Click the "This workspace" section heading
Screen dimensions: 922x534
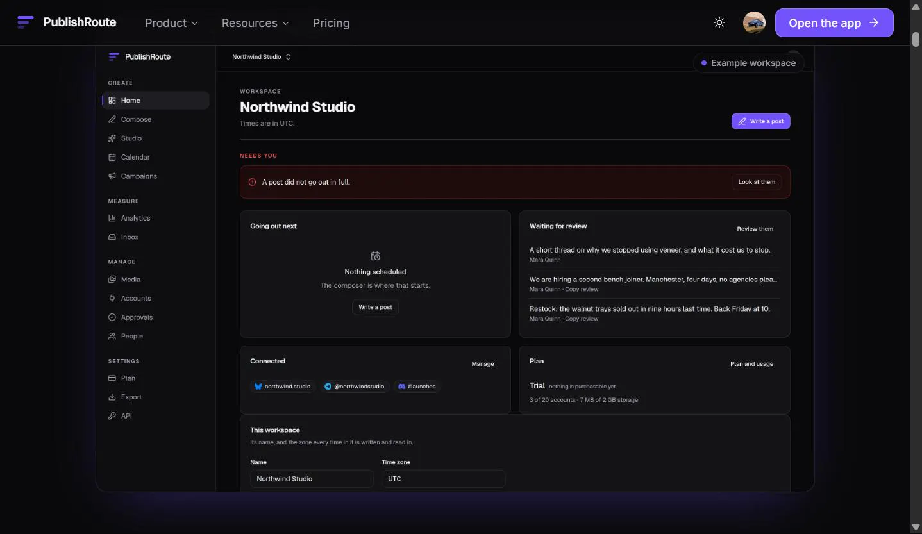pyautogui.click(x=275, y=430)
